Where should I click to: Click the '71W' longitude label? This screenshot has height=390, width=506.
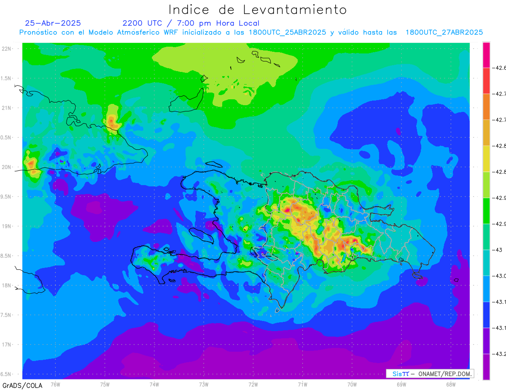[x=302, y=384]
